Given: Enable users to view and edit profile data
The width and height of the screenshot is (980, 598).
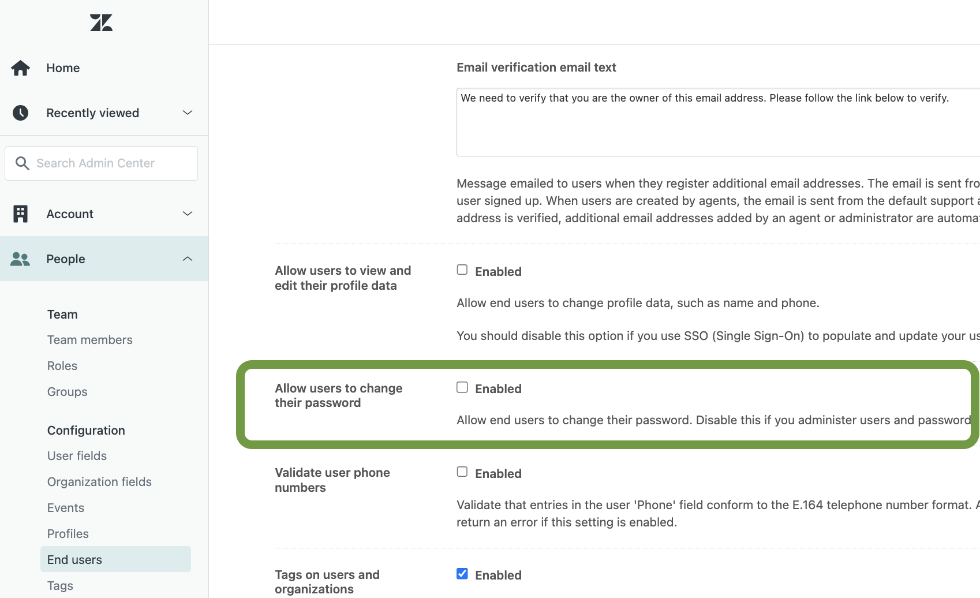Looking at the screenshot, I should click(x=462, y=270).
